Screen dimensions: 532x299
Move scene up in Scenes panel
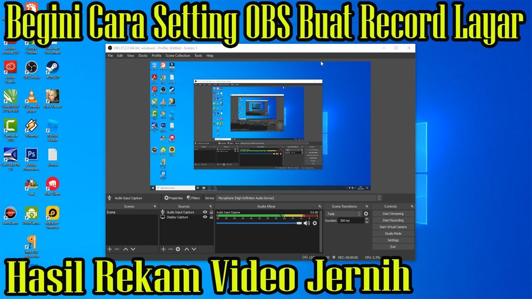pyautogui.click(x=126, y=249)
